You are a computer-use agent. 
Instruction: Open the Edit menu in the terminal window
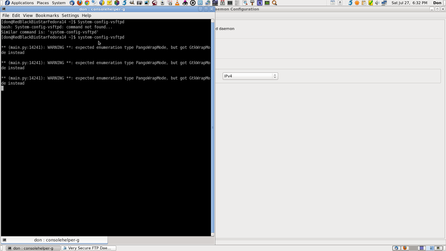(x=16, y=16)
